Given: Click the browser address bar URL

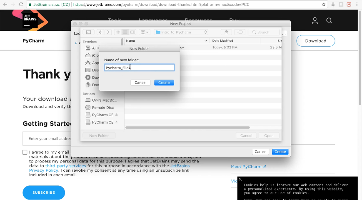Looking at the screenshot, I should coord(161,5).
